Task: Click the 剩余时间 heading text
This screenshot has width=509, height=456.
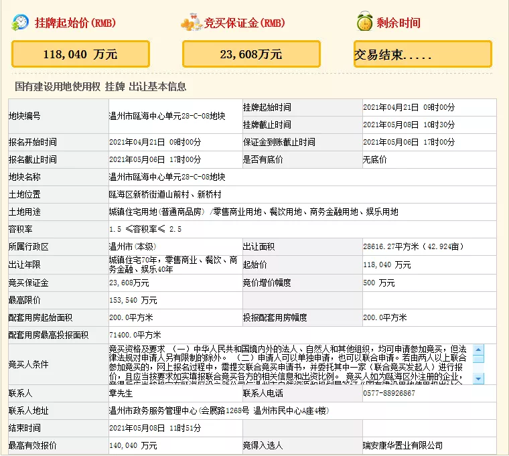Action: tap(398, 23)
